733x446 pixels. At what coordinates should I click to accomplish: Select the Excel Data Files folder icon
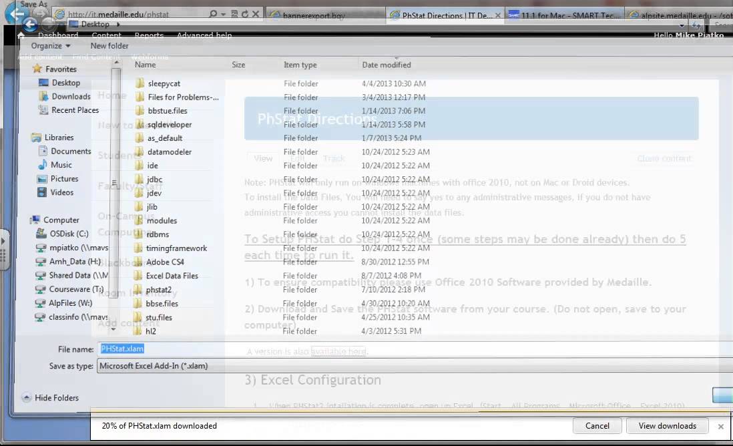[138, 275]
